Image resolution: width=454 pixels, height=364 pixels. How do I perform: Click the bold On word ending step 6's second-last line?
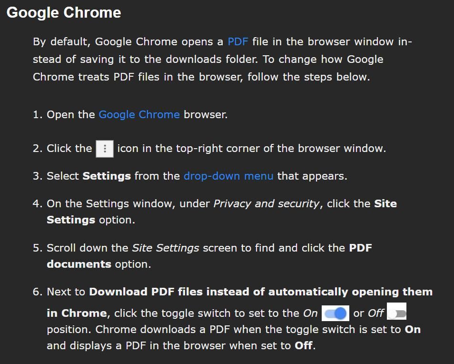pyautogui.click(x=413, y=330)
